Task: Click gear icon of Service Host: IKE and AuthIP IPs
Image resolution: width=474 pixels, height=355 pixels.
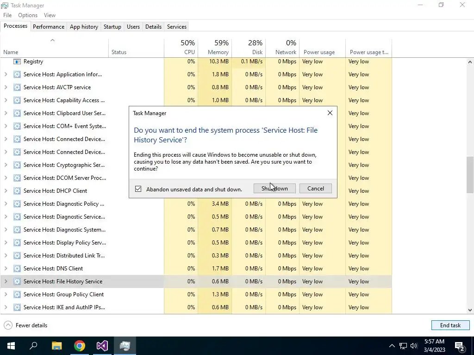Action: (x=17, y=307)
